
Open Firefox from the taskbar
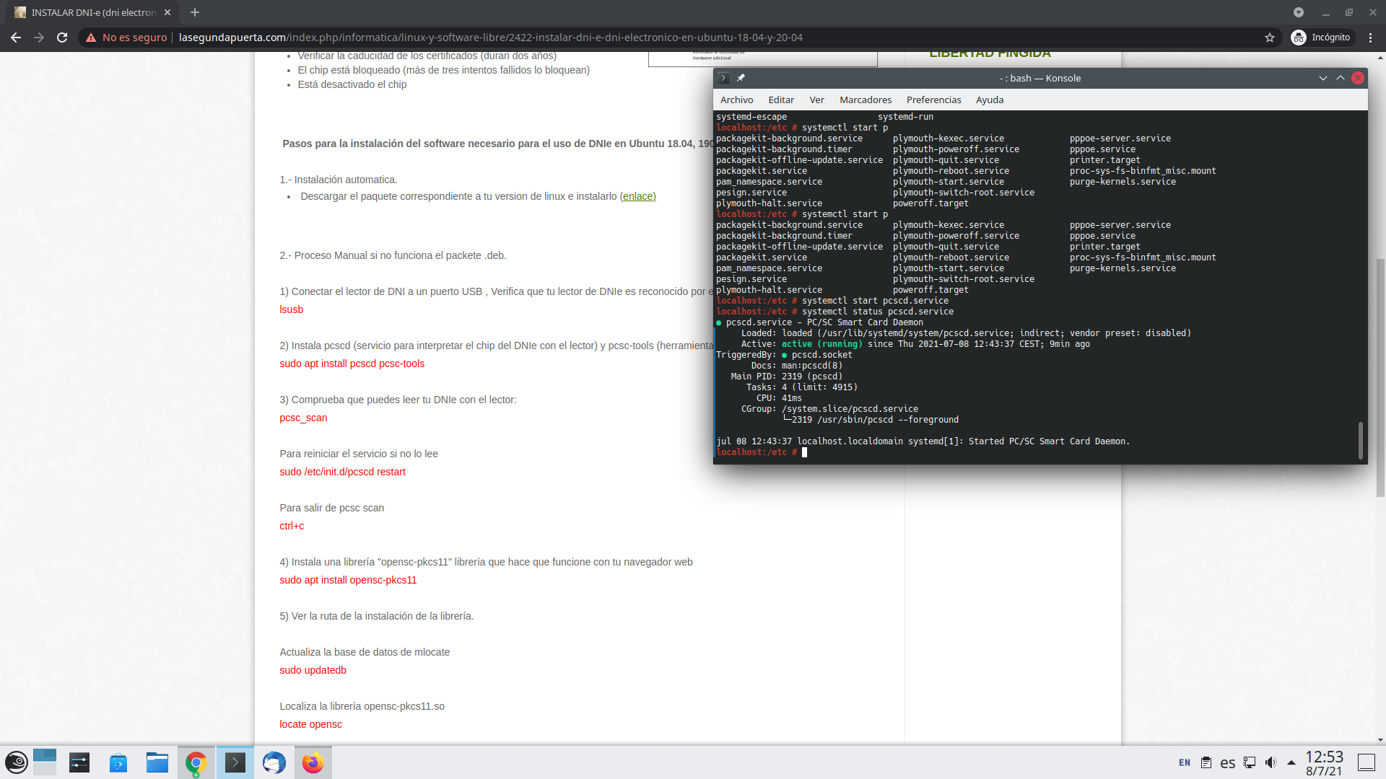pos(313,762)
